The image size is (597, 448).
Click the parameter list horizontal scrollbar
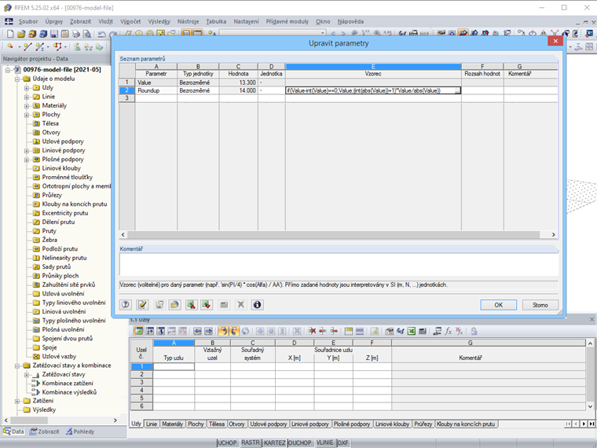pyautogui.click(x=333, y=235)
